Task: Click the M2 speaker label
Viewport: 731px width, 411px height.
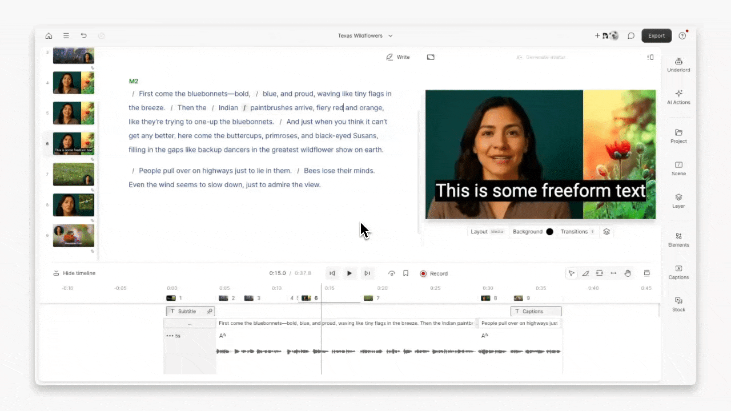Action: point(134,81)
